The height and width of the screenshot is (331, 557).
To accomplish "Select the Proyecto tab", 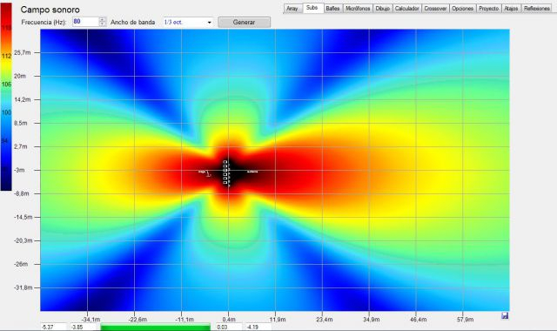I will (x=489, y=9).
